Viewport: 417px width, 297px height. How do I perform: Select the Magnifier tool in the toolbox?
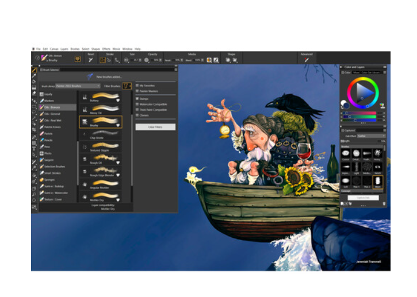[x=35, y=195]
